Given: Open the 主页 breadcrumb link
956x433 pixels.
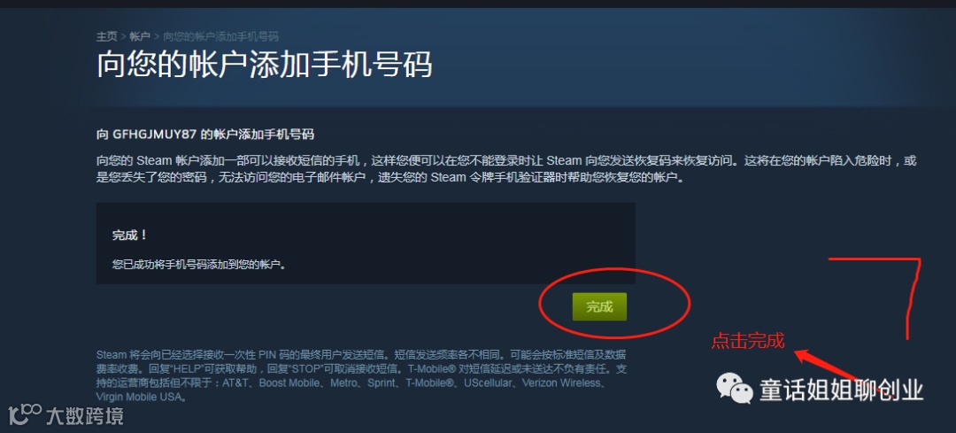Looking at the screenshot, I should coord(107,36).
